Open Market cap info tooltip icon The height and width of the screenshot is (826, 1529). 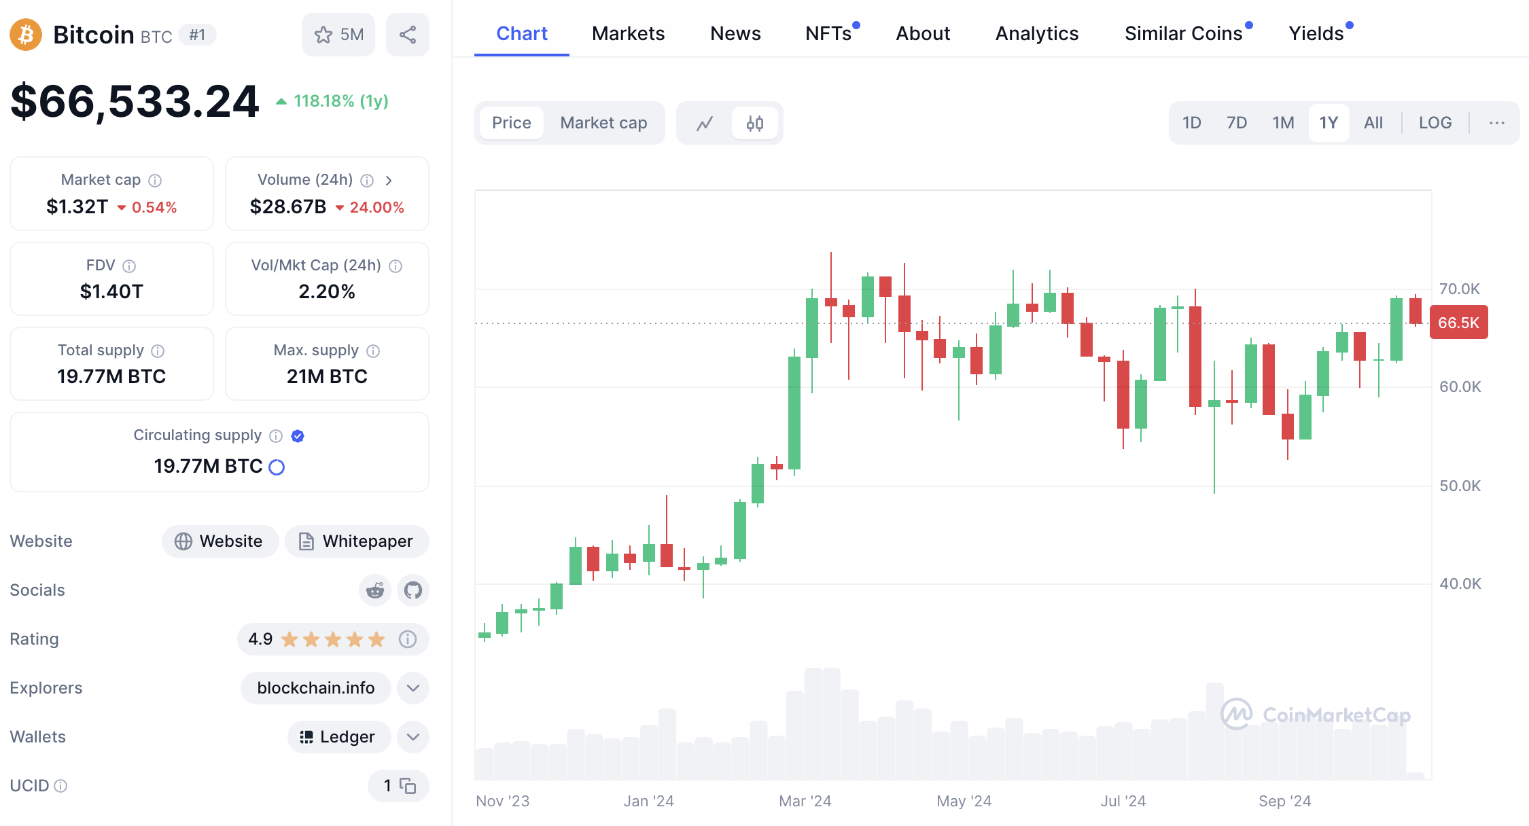coord(155,180)
